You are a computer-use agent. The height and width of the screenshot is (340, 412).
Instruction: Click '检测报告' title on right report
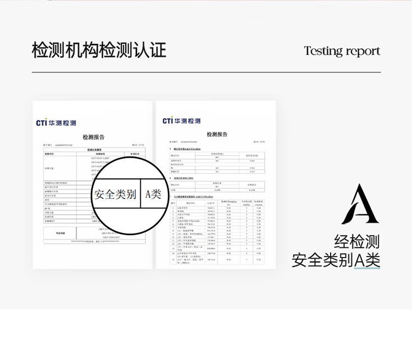point(216,135)
